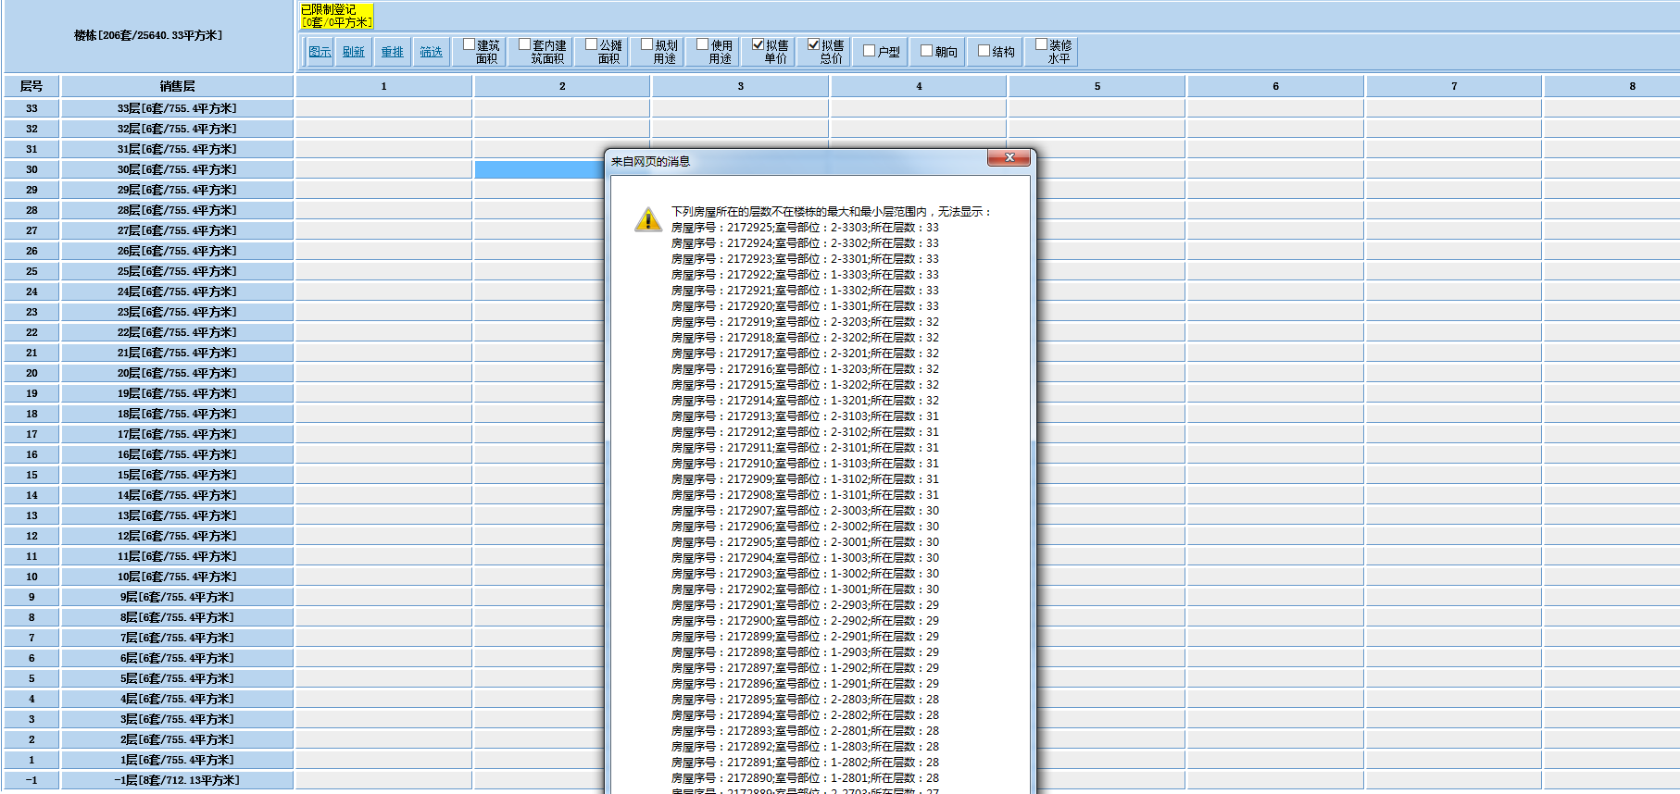Viewport: 1680px width, 794px height.
Task: Select row 7层[6套/755.4平方米]
Action: (x=177, y=638)
